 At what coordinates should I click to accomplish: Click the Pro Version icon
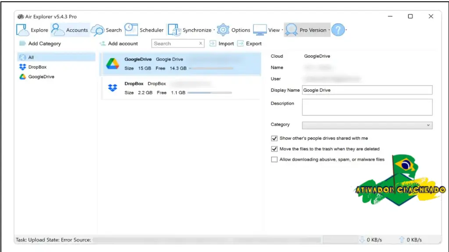(291, 30)
